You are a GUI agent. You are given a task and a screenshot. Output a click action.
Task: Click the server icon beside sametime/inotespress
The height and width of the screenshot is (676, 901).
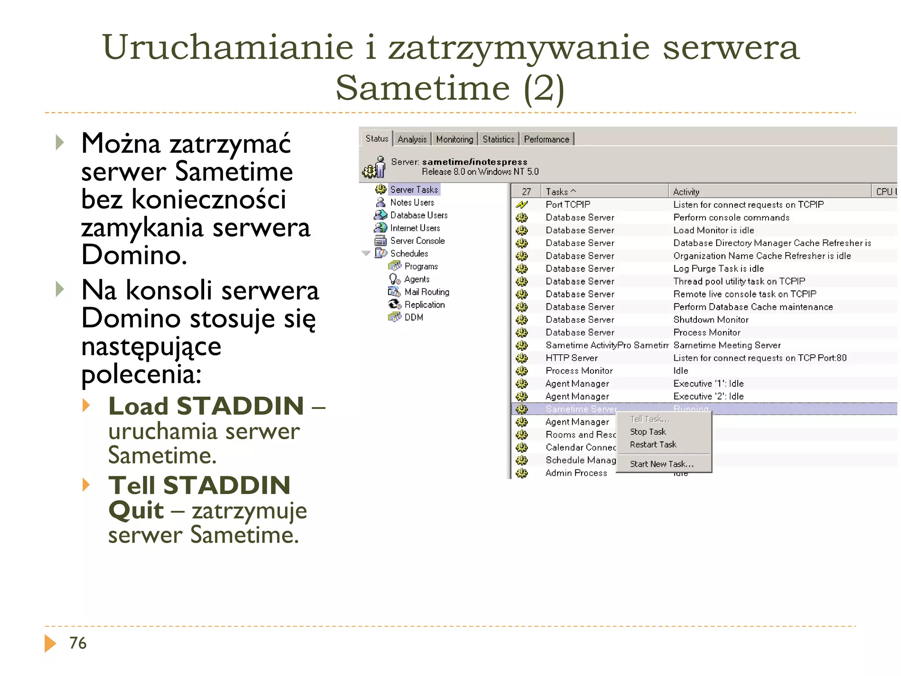point(374,167)
